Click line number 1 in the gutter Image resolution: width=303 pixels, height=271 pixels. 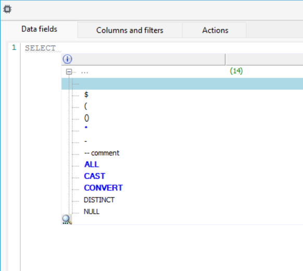click(14, 47)
